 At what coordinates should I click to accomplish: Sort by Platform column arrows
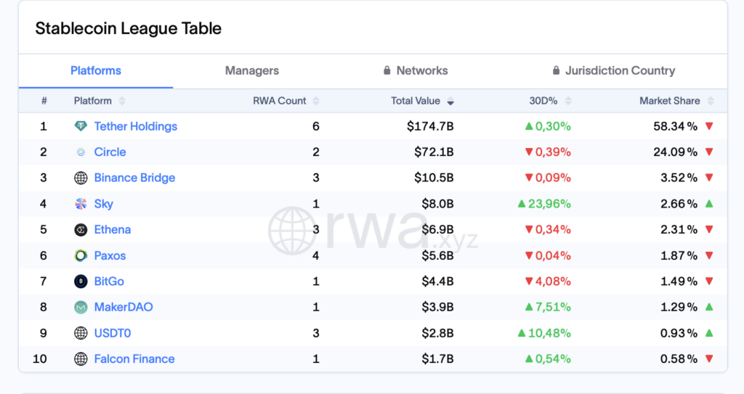coord(122,102)
